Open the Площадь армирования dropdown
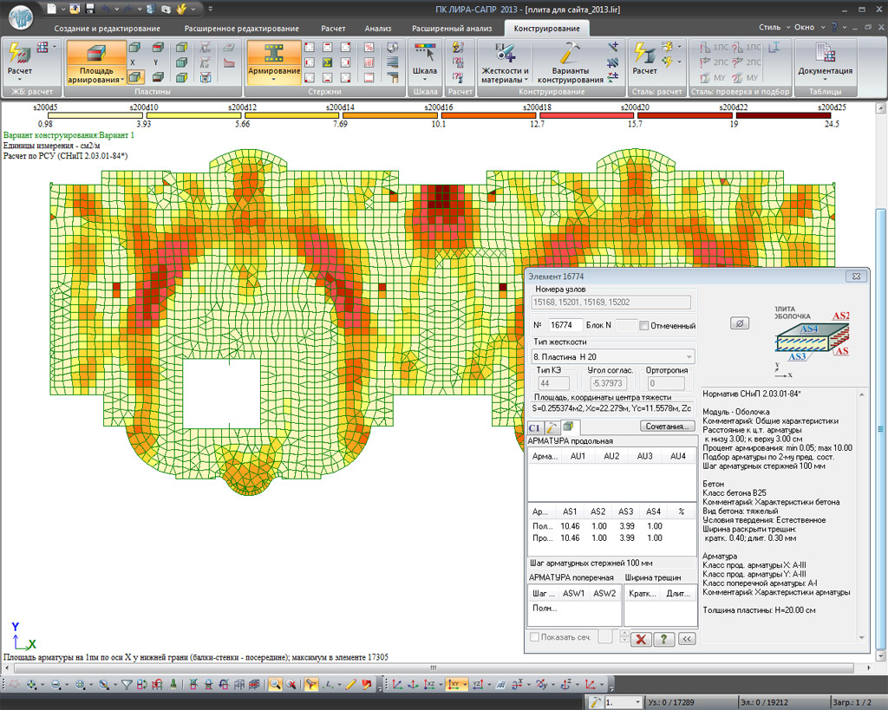This screenshot has width=888, height=710. click(x=95, y=75)
